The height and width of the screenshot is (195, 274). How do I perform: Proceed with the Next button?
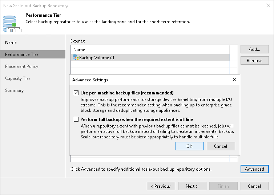point(192,186)
